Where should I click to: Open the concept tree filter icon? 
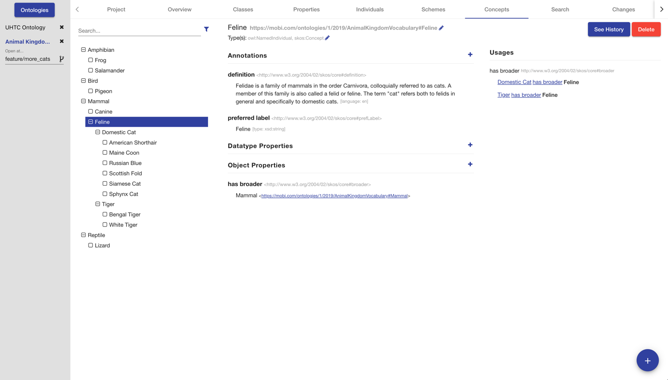pos(206,29)
